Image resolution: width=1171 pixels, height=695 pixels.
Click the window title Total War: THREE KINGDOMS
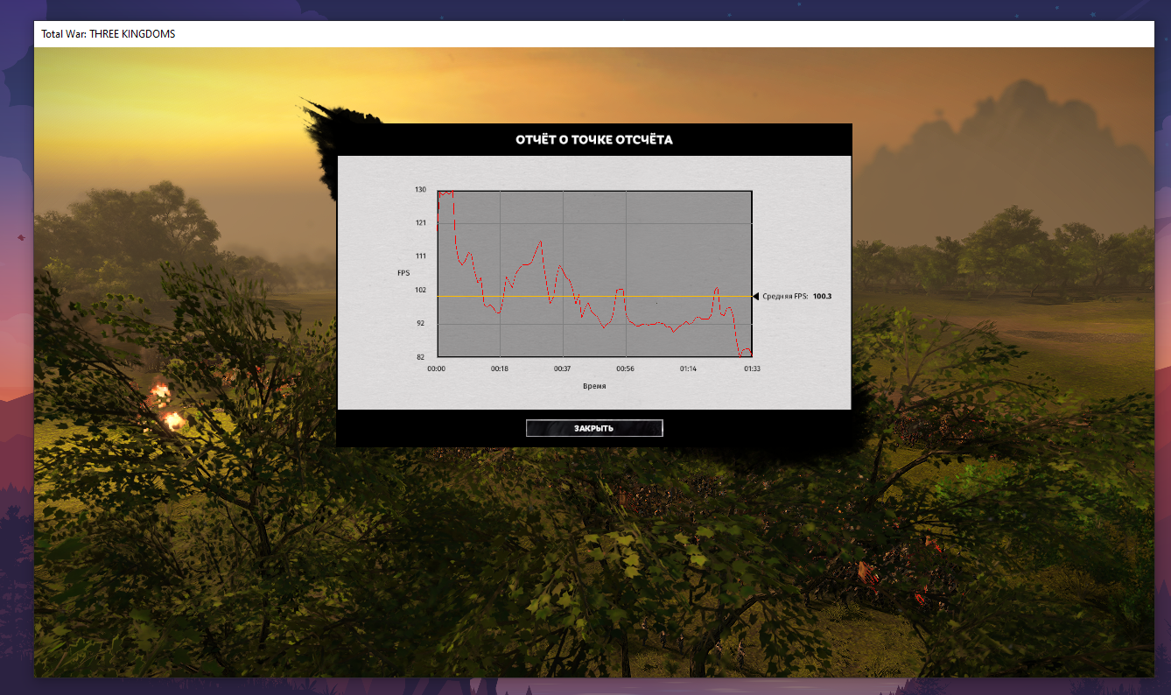coord(109,34)
